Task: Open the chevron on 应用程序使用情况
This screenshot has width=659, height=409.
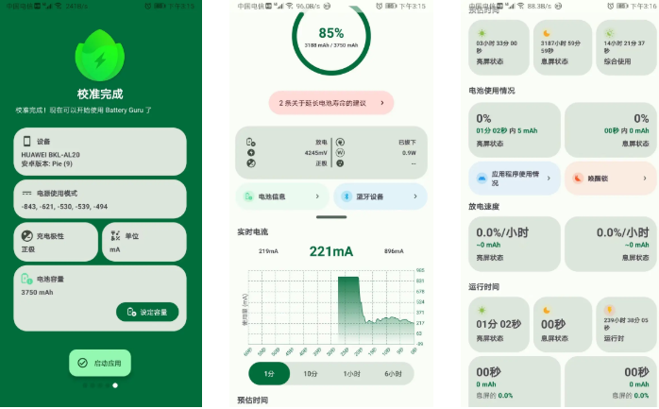Action: (549, 179)
